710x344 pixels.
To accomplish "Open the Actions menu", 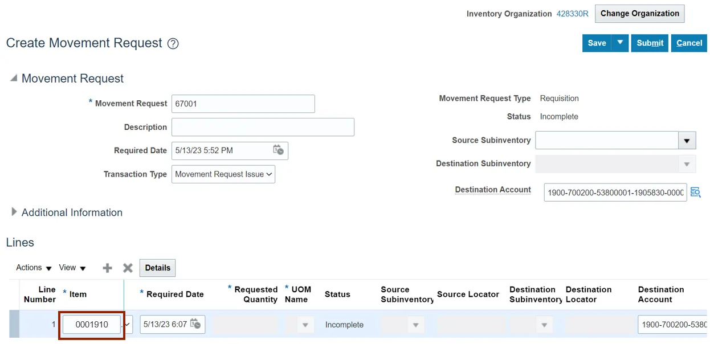I will (34, 268).
